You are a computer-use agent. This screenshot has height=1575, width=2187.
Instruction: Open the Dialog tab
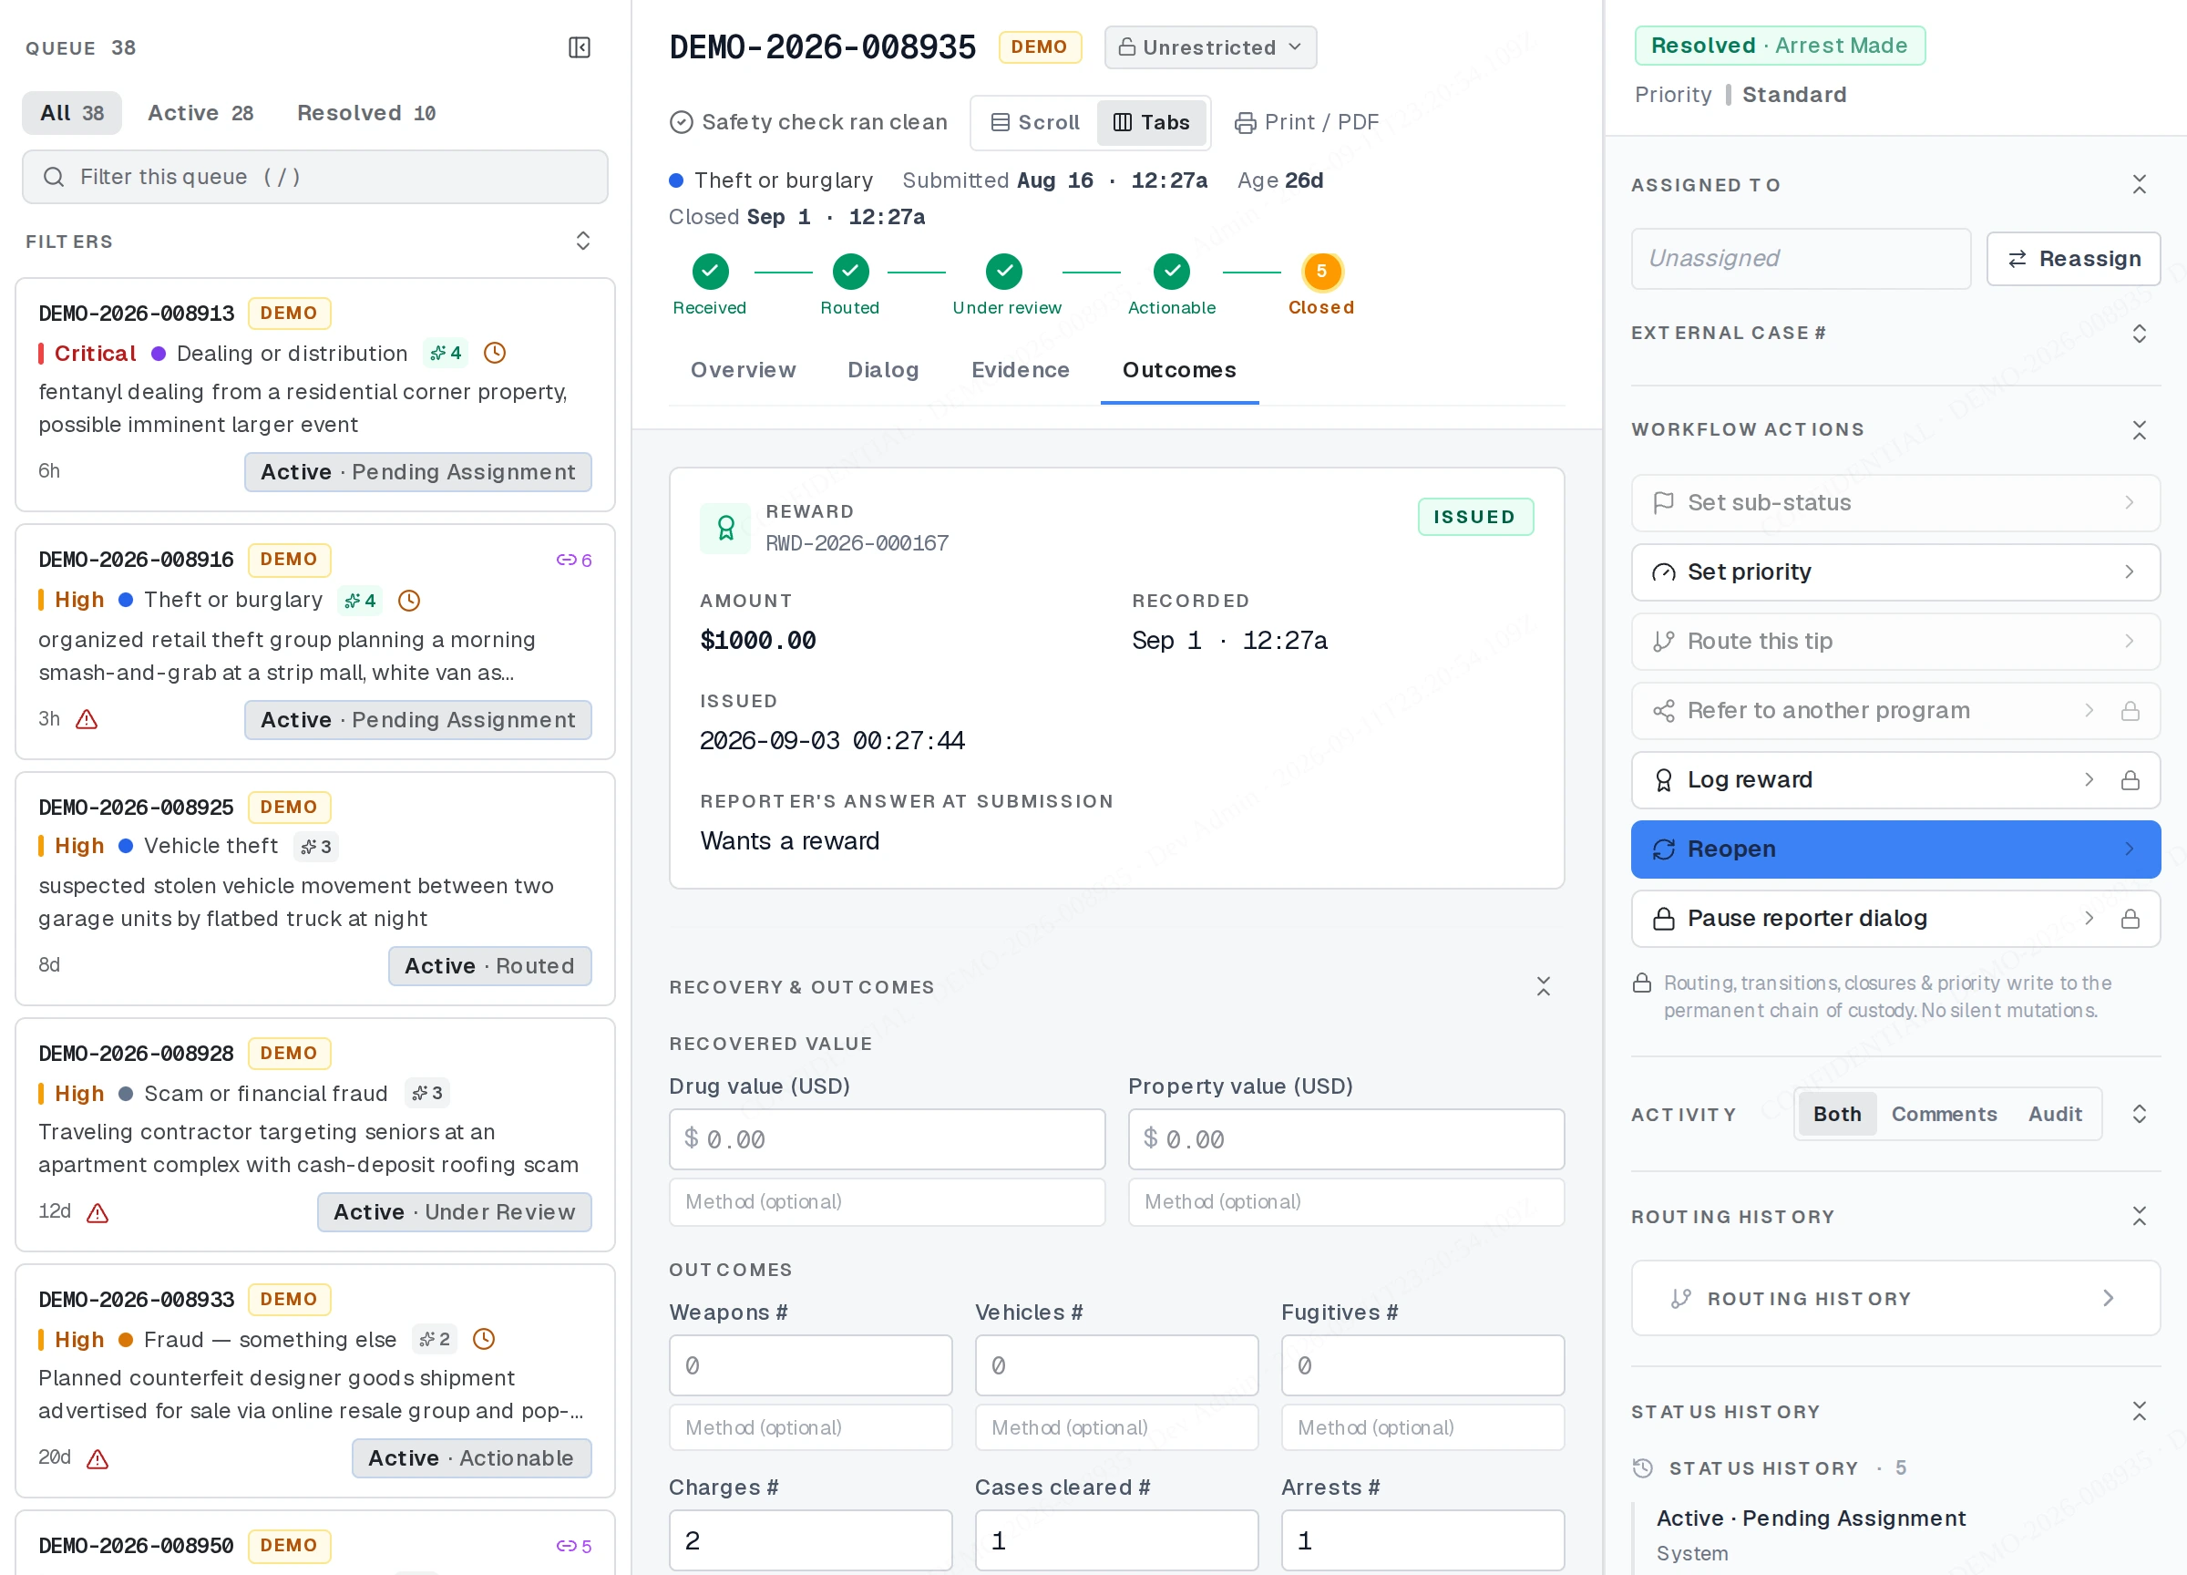pyautogui.click(x=882, y=370)
